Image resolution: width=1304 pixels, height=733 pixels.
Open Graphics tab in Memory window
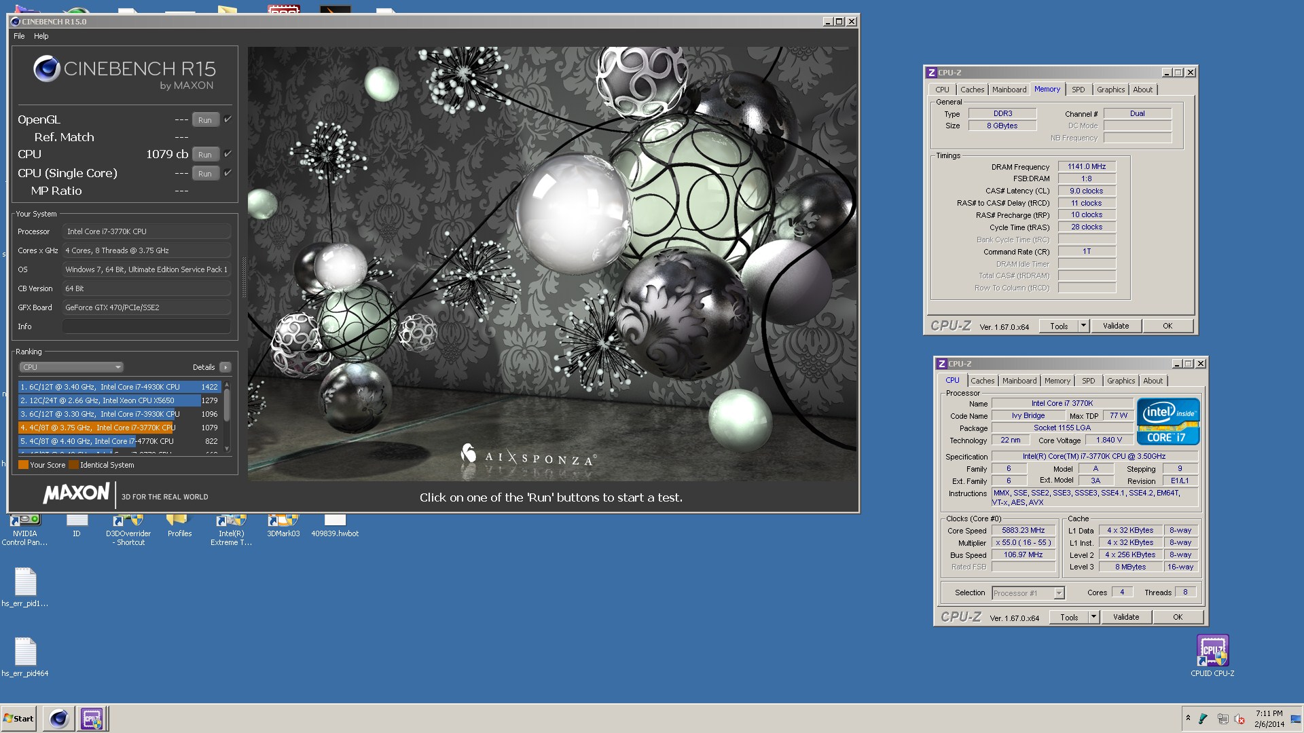(1111, 90)
